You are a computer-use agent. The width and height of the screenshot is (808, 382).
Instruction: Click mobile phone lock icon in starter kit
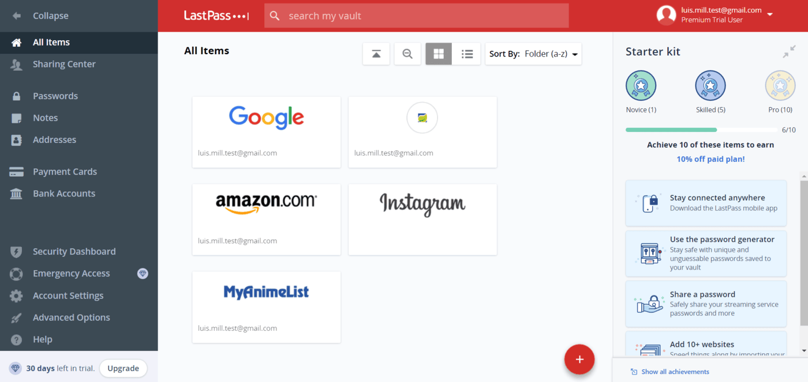[x=649, y=203]
